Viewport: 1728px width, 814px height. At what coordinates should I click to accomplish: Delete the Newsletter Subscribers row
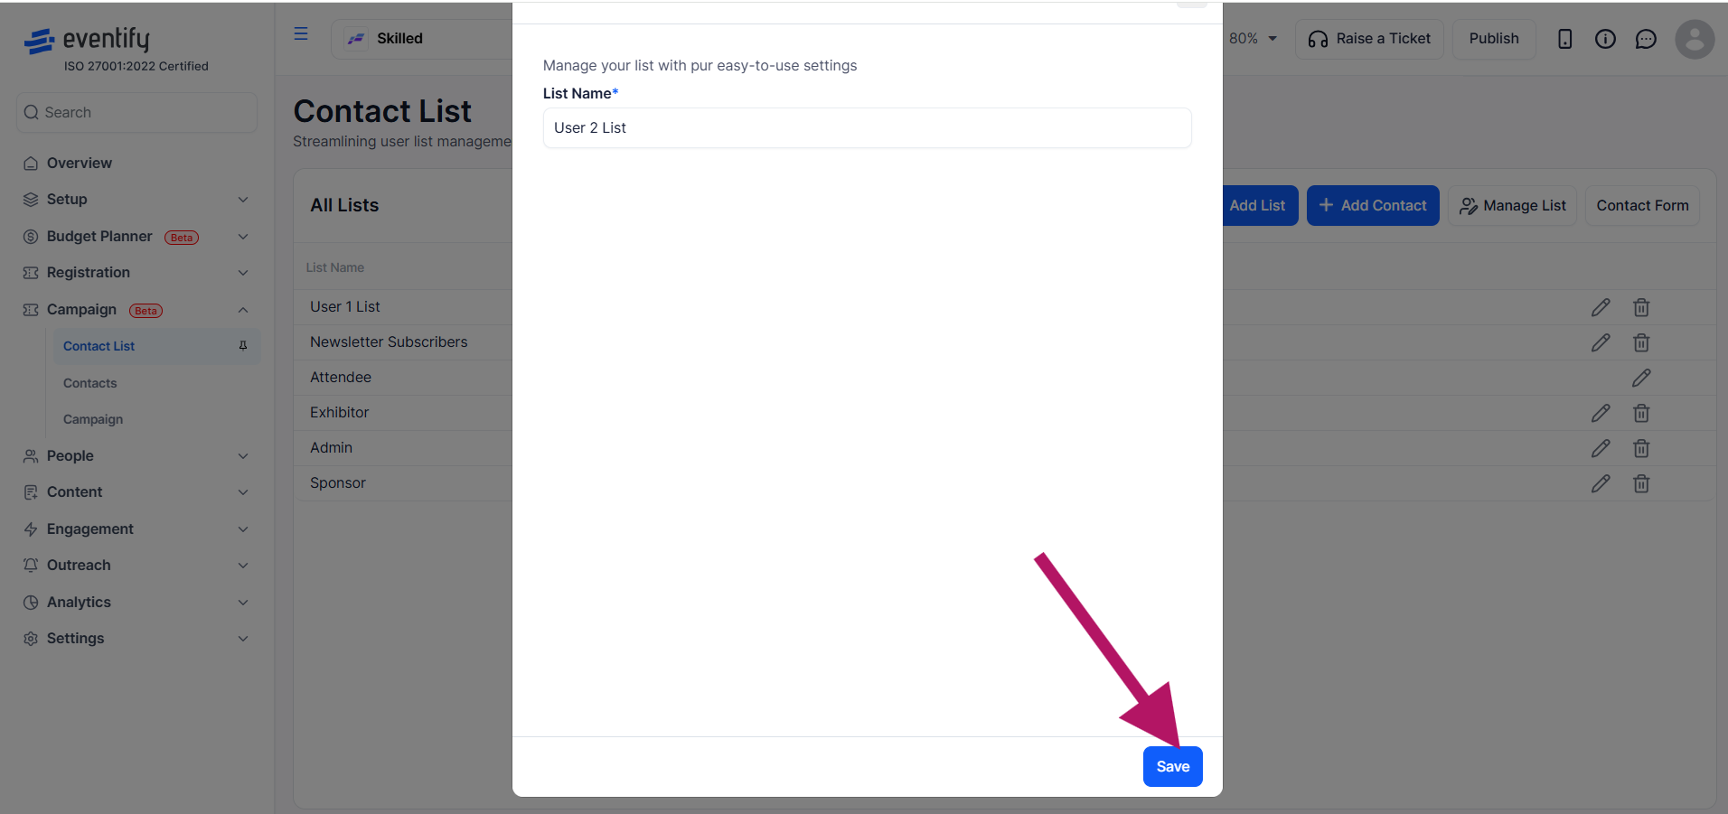[x=1641, y=343]
